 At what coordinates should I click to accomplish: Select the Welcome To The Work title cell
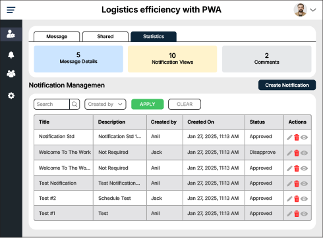[x=63, y=153]
